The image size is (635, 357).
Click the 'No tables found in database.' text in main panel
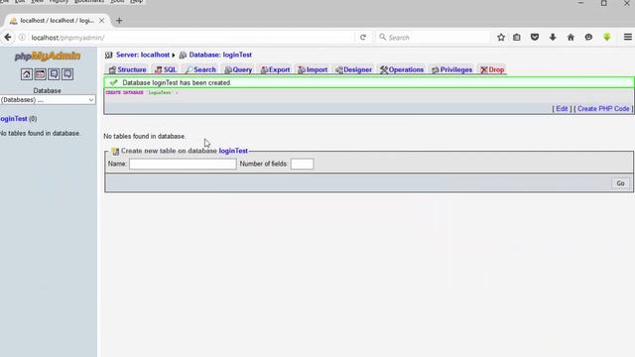coord(145,137)
